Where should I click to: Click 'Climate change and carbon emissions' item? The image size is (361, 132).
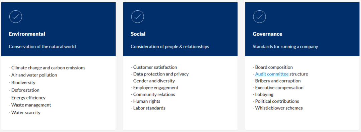(x=47, y=68)
